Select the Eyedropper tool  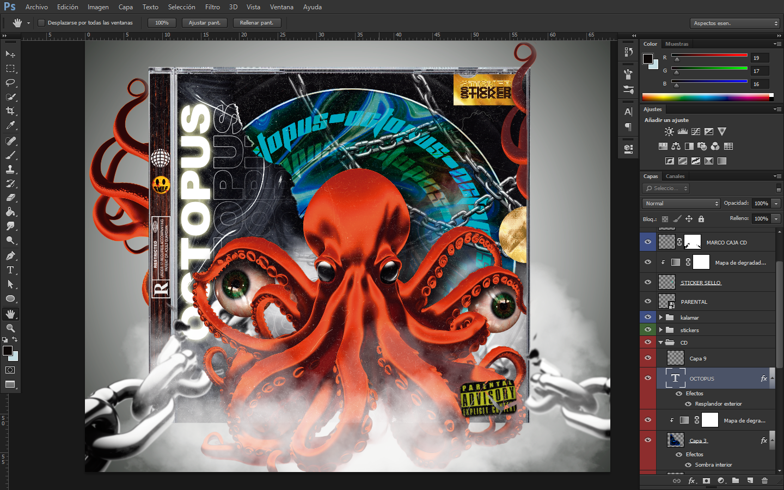pyautogui.click(x=10, y=126)
